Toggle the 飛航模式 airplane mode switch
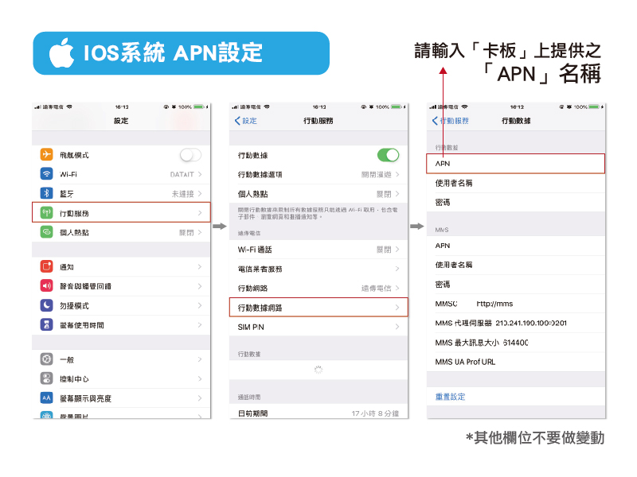 click(x=190, y=154)
